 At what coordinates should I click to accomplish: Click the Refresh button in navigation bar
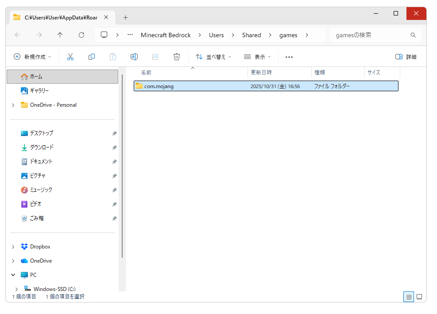[x=81, y=35]
